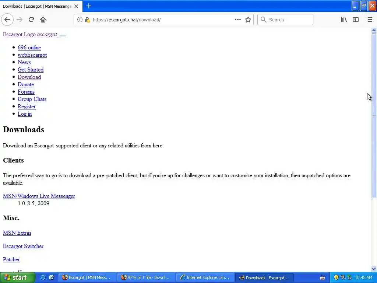Click the Escargot Logo link
This screenshot has width=377, height=283.
point(30,34)
